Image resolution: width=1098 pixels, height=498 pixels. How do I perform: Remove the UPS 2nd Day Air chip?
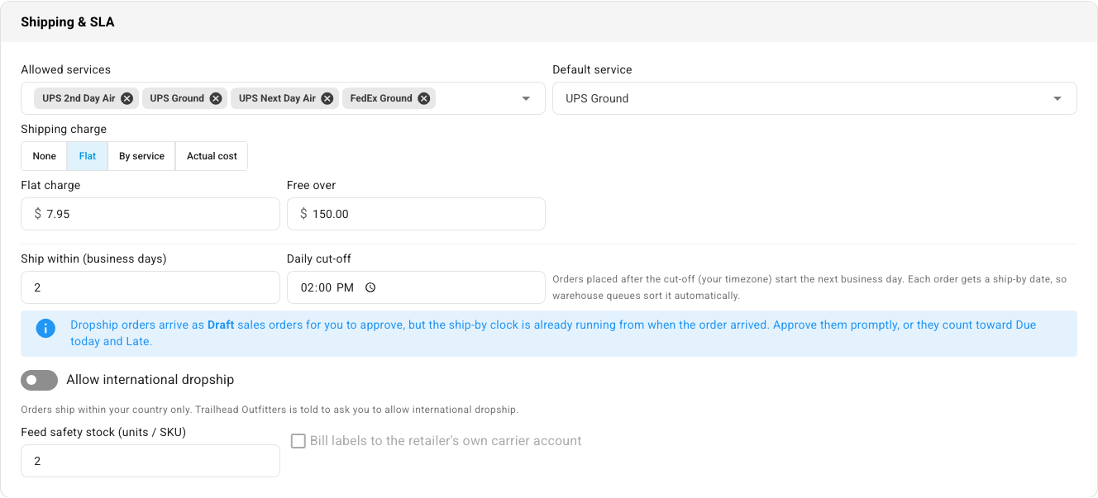127,98
